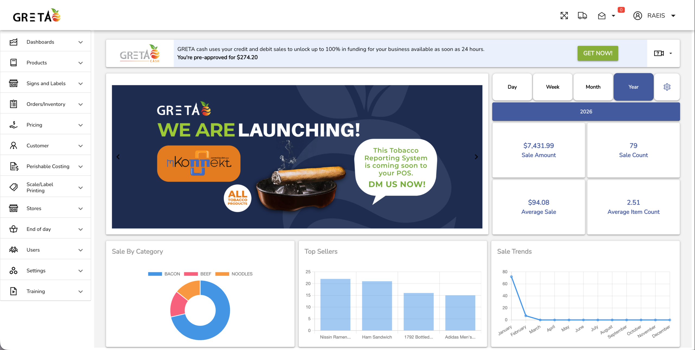Expand the Stores menu chevron
Viewport: 695px width, 350px height.
[x=81, y=209]
